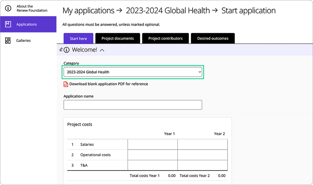This screenshot has width=313, height=185.
Task: Click the Category dropdown arrow
Action: click(200, 72)
